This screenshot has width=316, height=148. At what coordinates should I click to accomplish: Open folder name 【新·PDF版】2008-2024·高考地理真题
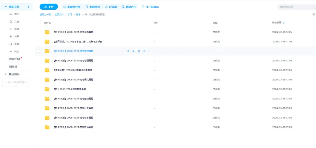point(73,61)
